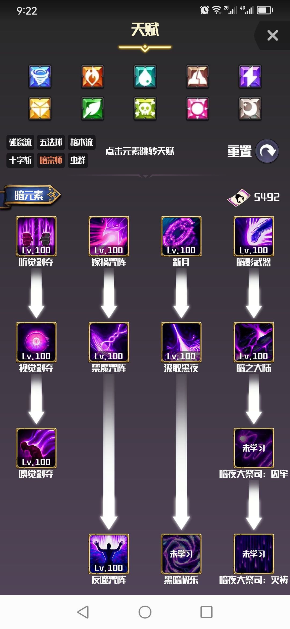Close the talent panel
The height and width of the screenshot is (629, 290).
coord(273,35)
